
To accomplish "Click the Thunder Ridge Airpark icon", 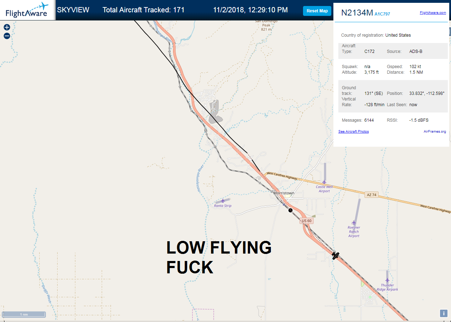I will pos(387,280).
